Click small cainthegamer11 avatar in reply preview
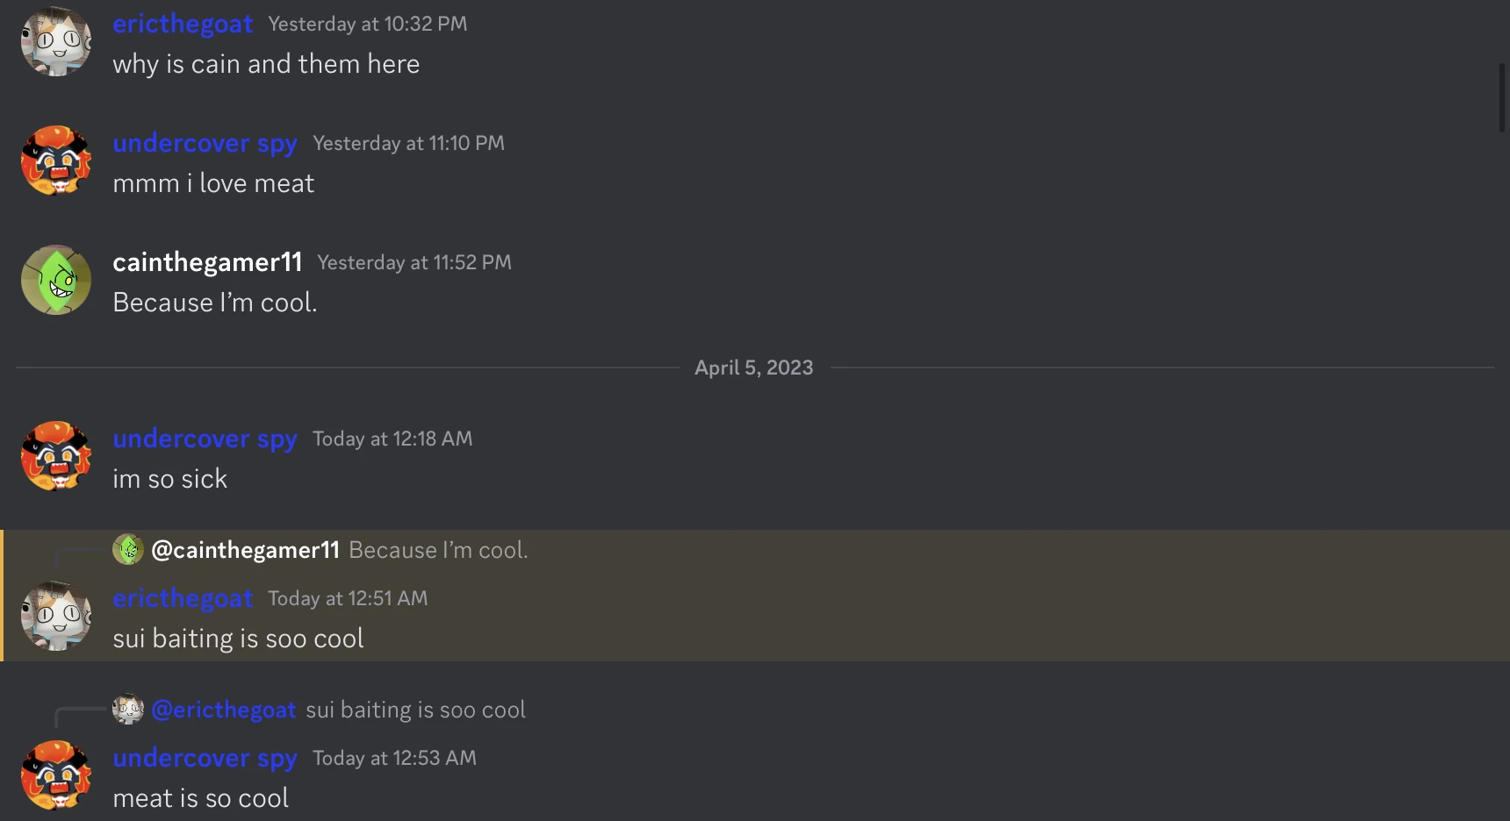Image resolution: width=1510 pixels, height=821 pixels. coord(128,550)
